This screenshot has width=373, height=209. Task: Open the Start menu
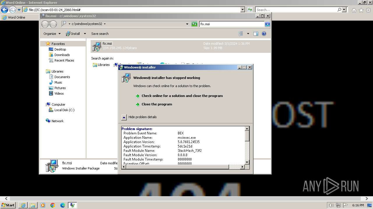point(8,205)
